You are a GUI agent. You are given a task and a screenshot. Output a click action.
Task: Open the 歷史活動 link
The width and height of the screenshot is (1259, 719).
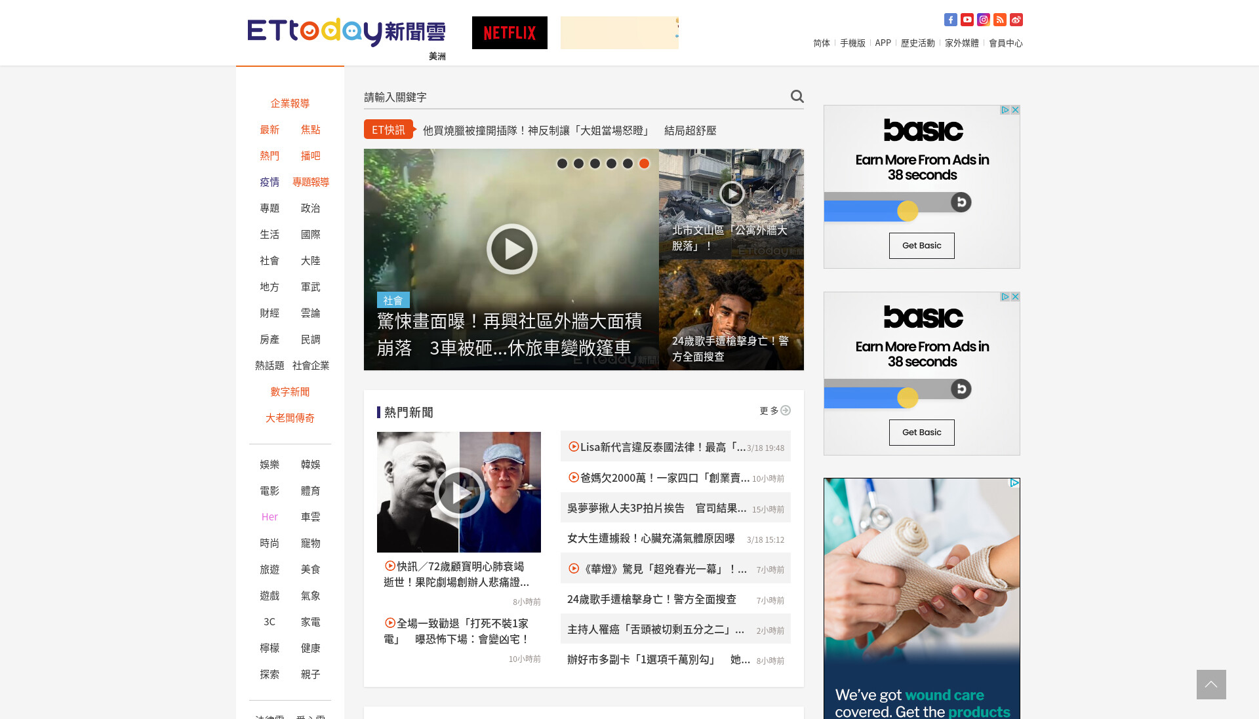tap(917, 43)
